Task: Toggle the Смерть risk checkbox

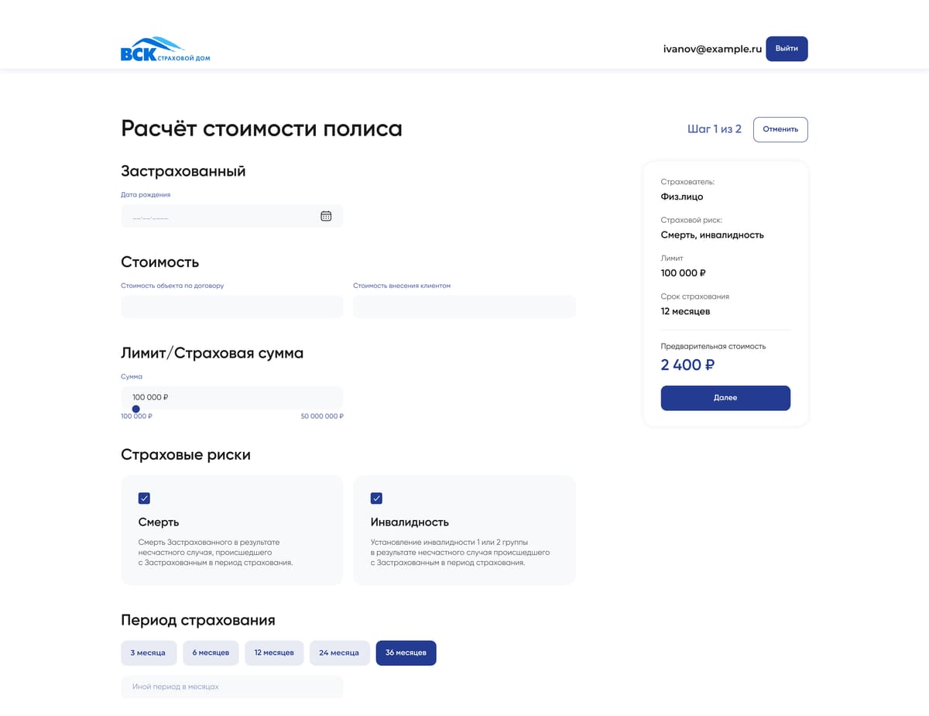Action: pyautogui.click(x=144, y=498)
